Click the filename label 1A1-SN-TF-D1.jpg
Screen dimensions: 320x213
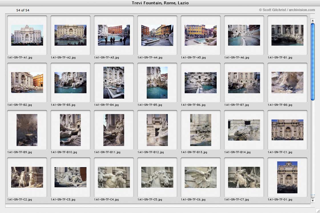tap(280, 200)
